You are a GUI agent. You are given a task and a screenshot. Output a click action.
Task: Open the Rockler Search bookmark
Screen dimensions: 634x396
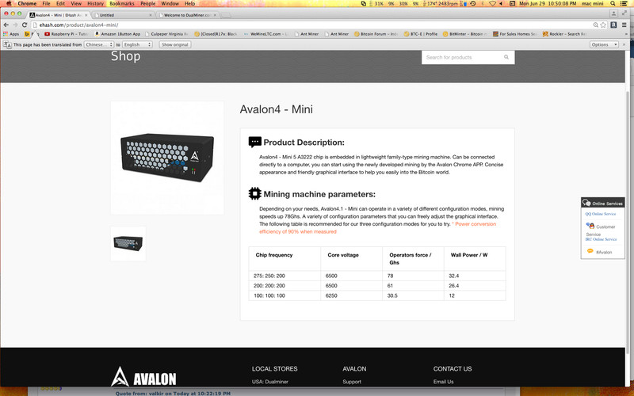(564, 34)
